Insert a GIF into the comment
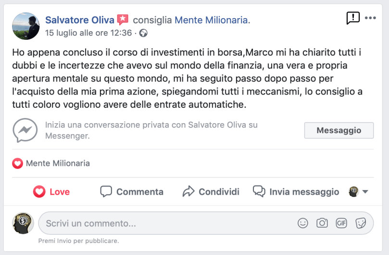The image size is (389, 255). [341, 223]
